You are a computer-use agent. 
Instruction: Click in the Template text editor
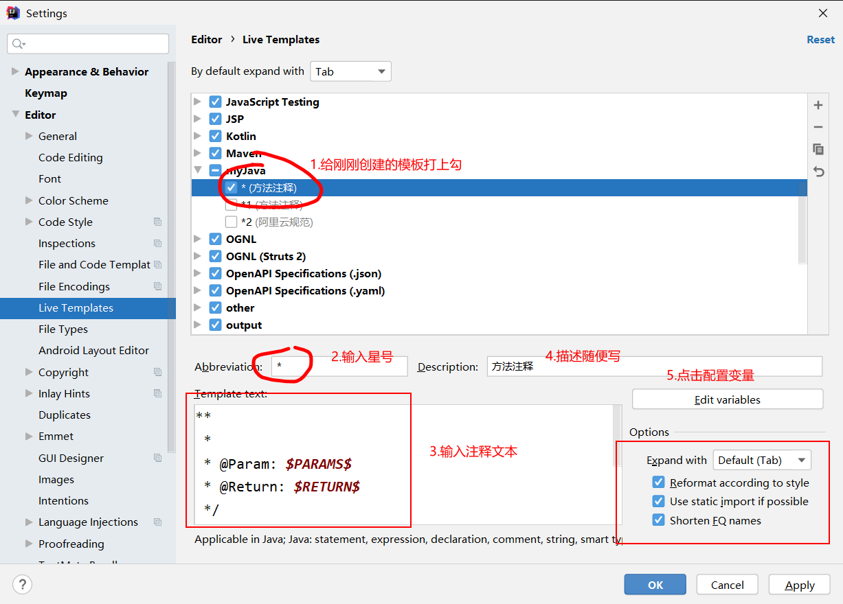[404, 465]
